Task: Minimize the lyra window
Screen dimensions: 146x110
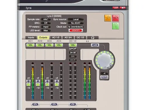Action: click(115, 8)
